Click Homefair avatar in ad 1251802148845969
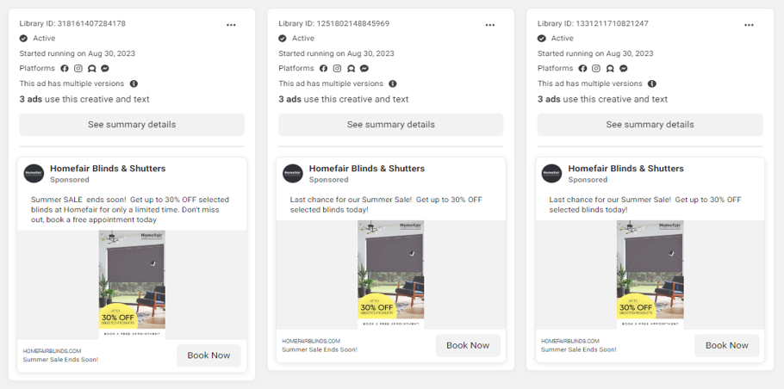This screenshot has height=389, width=784. (x=293, y=173)
